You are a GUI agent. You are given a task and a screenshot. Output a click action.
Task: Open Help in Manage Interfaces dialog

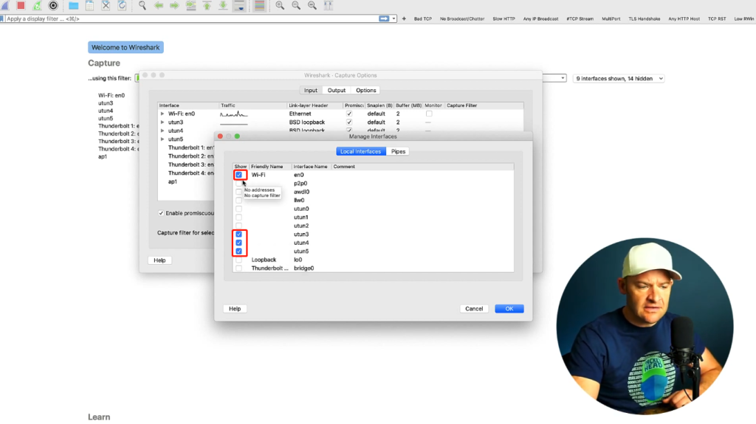tap(235, 309)
